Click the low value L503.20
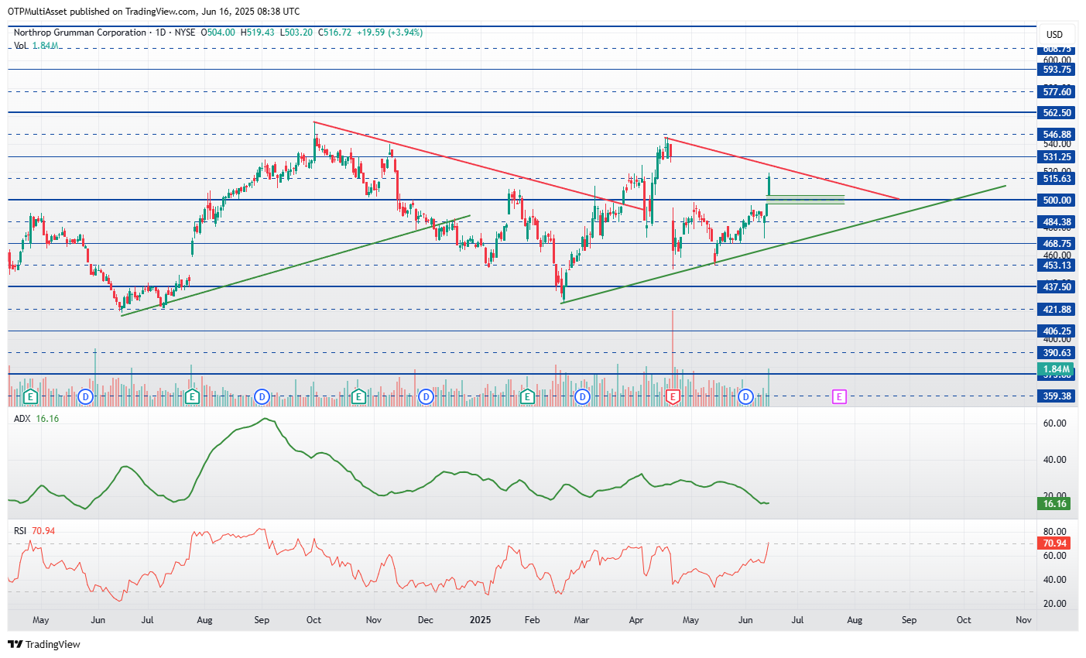Viewport: 1086px width, 658px height. point(296,33)
